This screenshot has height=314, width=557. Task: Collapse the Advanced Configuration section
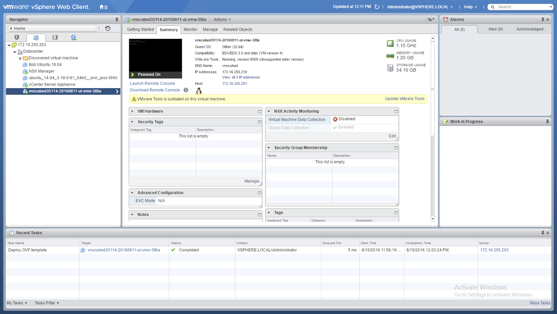click(x=132, y=193)
